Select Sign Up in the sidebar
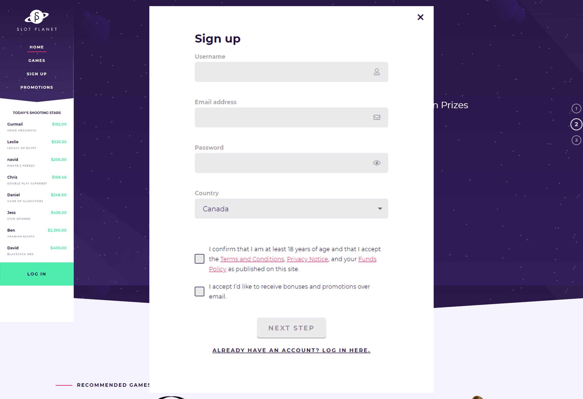The height and width of the screenshot is (399, 583). [37, 74]
